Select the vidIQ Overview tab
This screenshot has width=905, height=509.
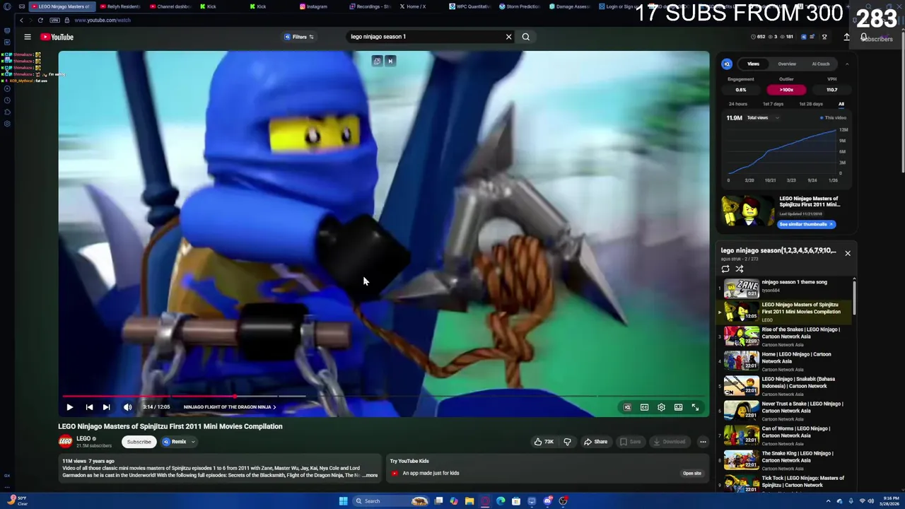pyautogui.click(x=787, y=64)
